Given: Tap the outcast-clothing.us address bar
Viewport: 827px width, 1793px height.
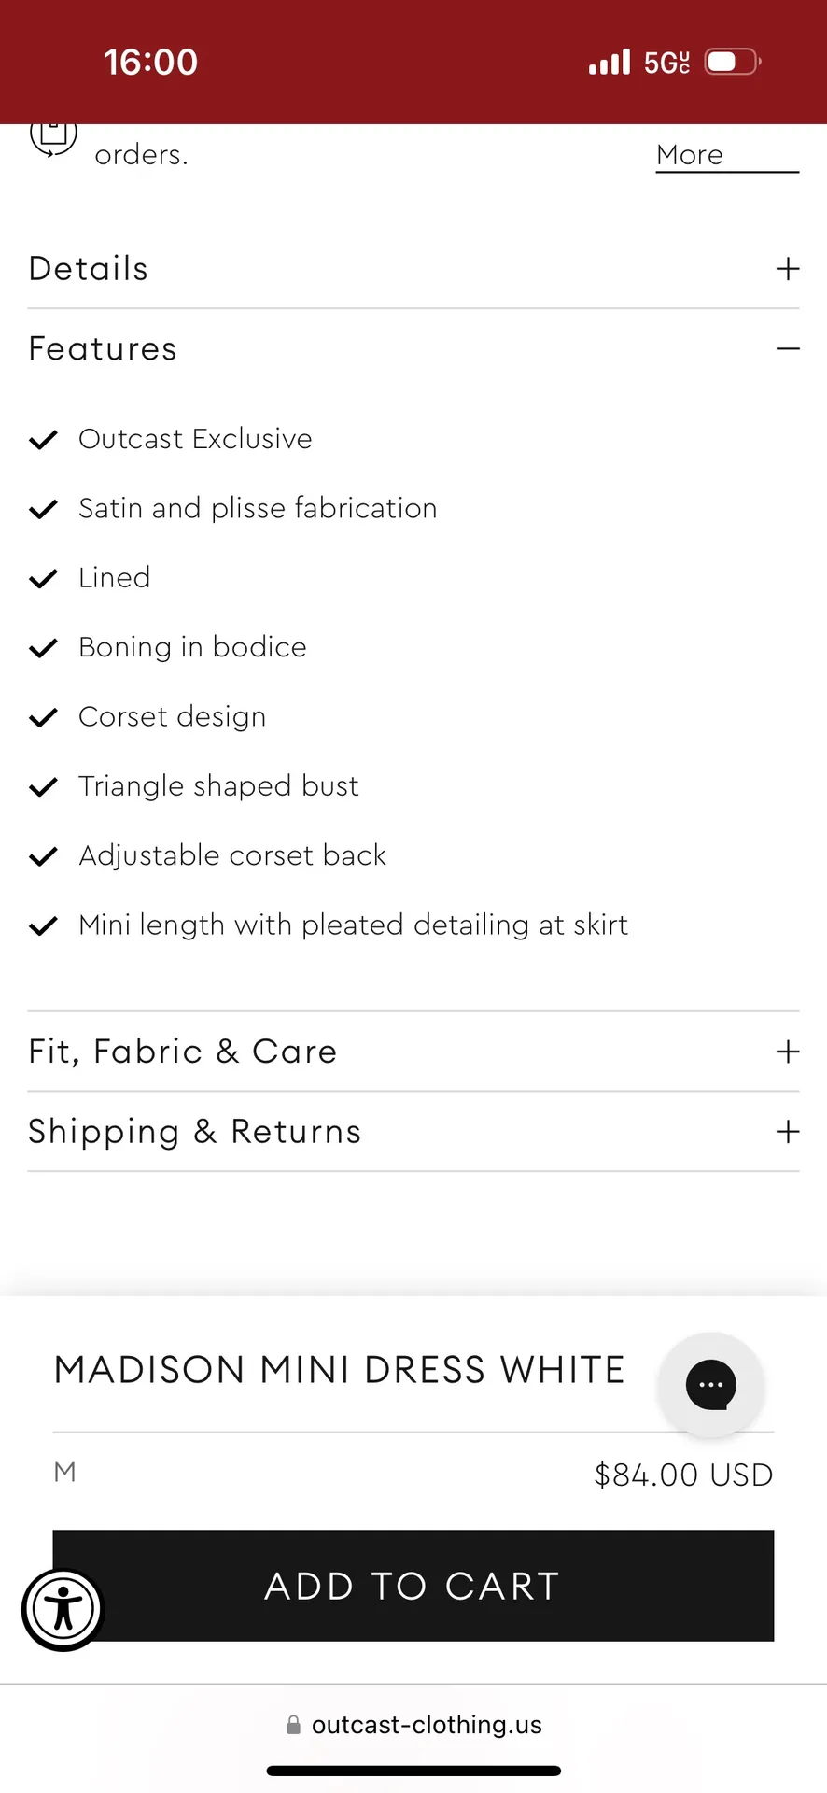Looking at the screenshot, I should [427, 1725].
